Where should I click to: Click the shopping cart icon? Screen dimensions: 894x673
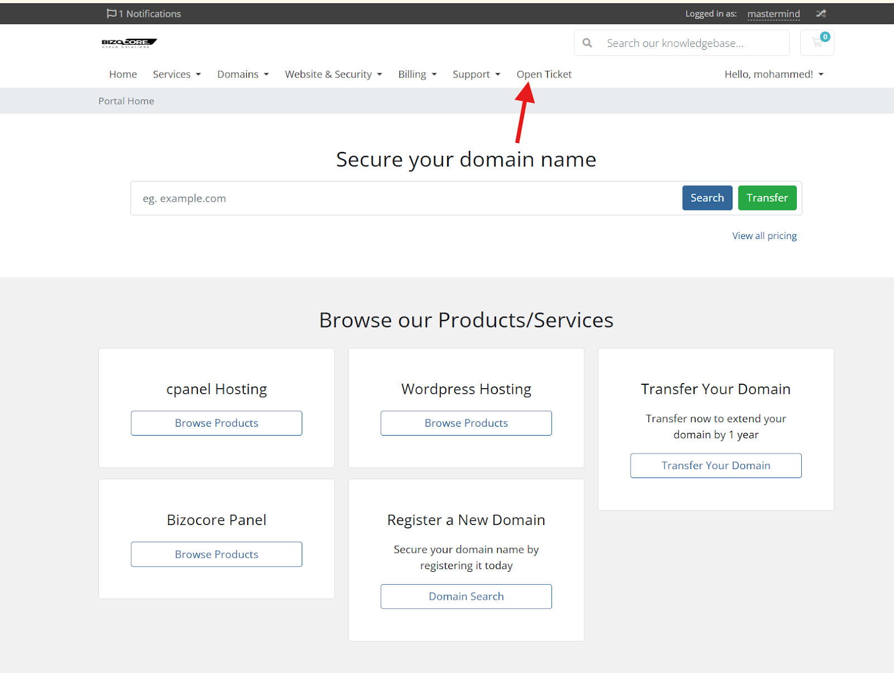point(817,43)
